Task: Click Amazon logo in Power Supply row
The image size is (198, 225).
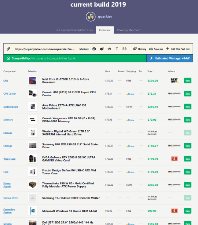Action: [x=174, y=185]
